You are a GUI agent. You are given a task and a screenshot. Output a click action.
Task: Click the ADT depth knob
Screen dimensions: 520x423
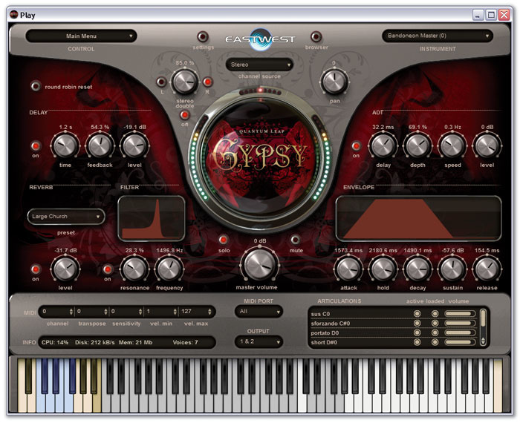[417, 145]
